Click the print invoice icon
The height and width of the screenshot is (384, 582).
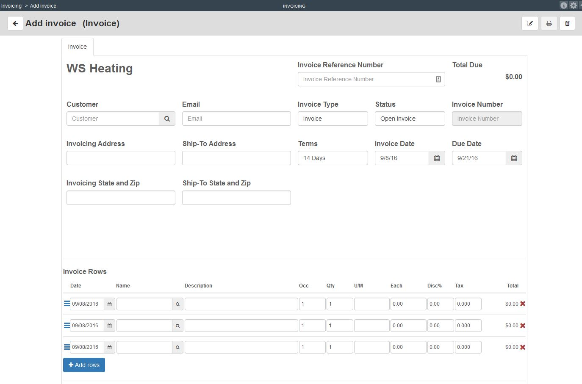(x=549, y=23)
